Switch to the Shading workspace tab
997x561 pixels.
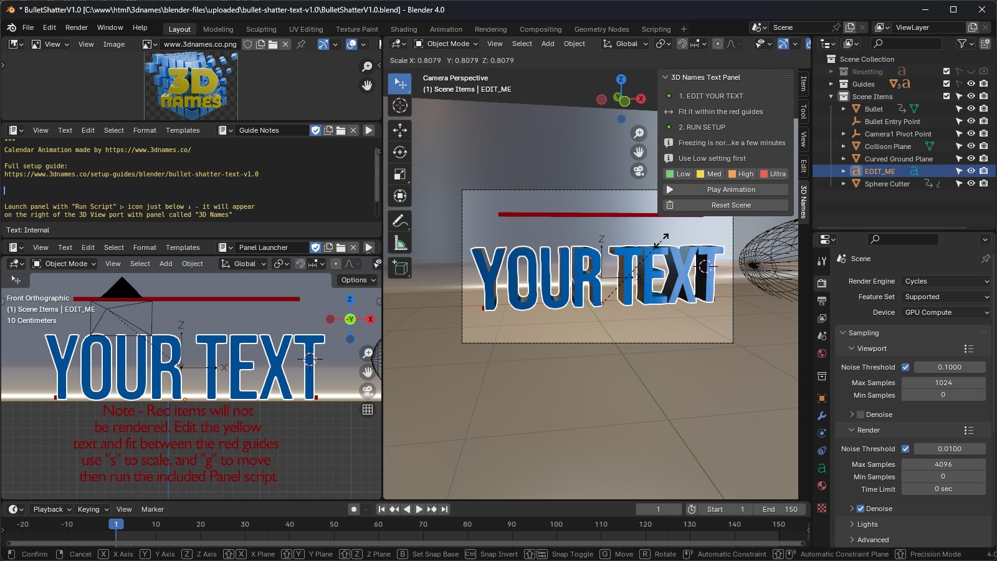coord(404,29)
